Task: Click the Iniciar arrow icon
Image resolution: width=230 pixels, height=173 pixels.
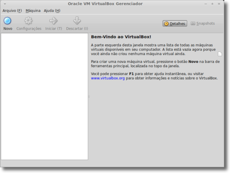Action: coord(53,21)
